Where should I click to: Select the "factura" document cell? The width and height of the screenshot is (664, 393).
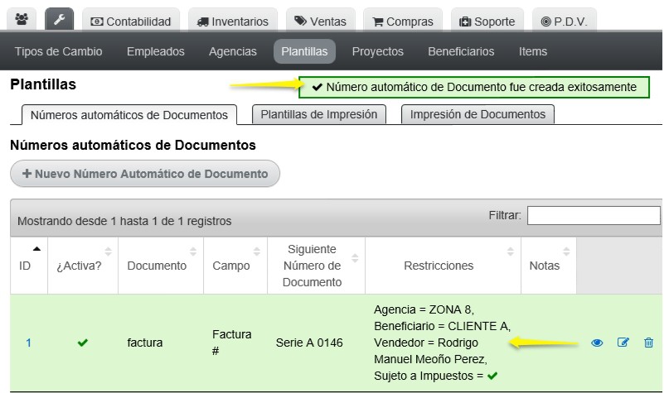pos(145,343)
